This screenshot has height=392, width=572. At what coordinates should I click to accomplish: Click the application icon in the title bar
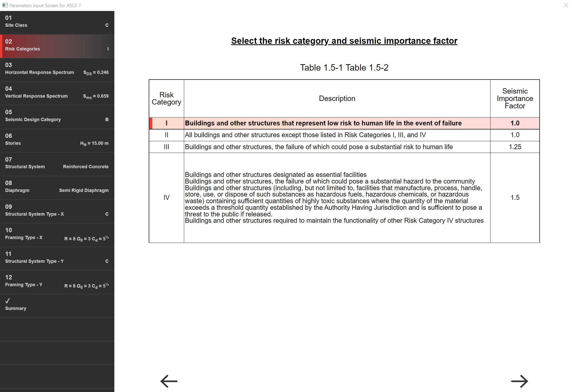(5, 5)
